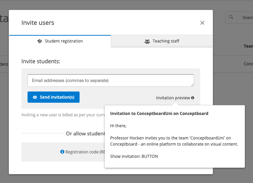Click the Team column header
Screen dimensions: 253x183
[248, 46]
